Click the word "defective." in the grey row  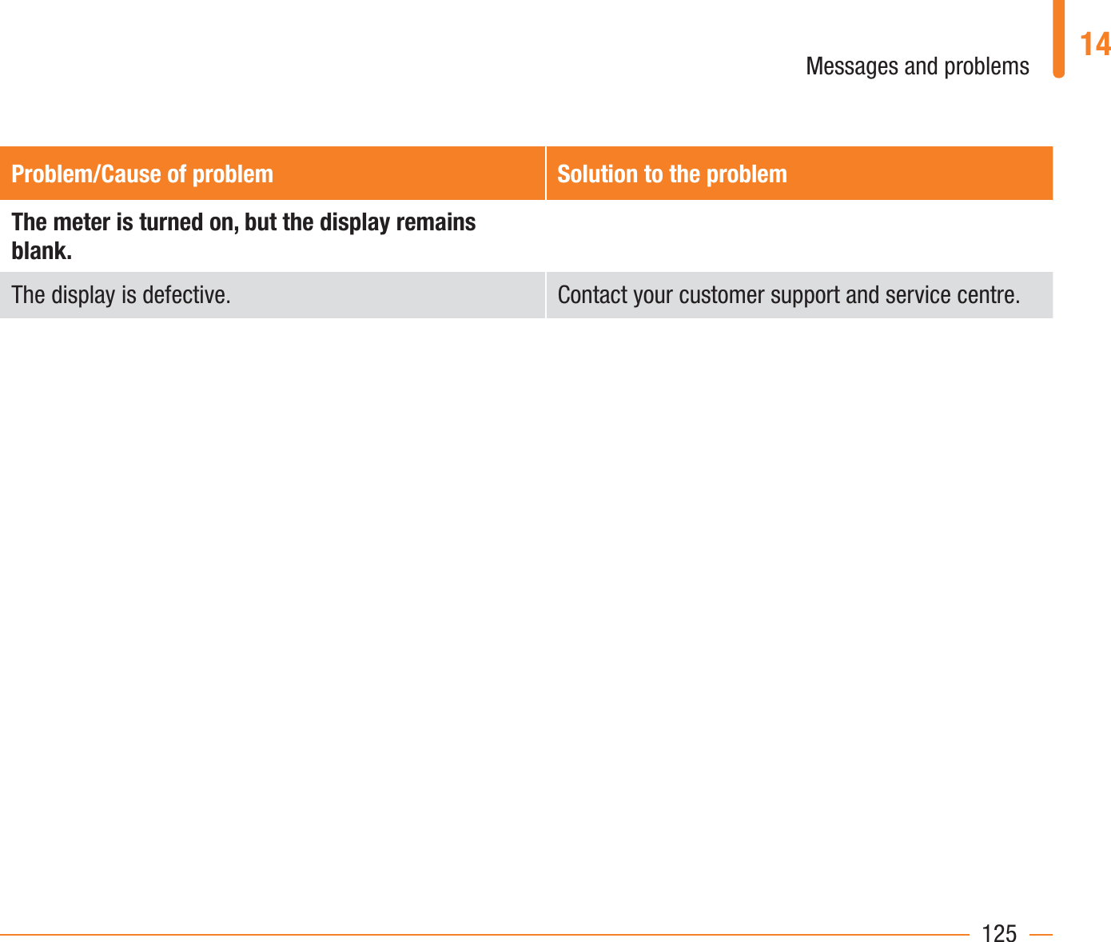tap(186, 295)
